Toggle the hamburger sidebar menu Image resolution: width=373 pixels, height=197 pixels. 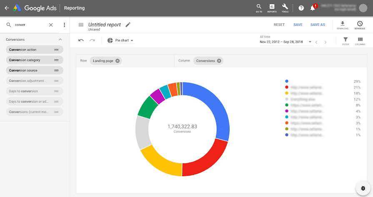click(x=81, y=25)
